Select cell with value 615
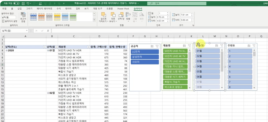This screenshot has width=268, height=122. click(100, 51)
